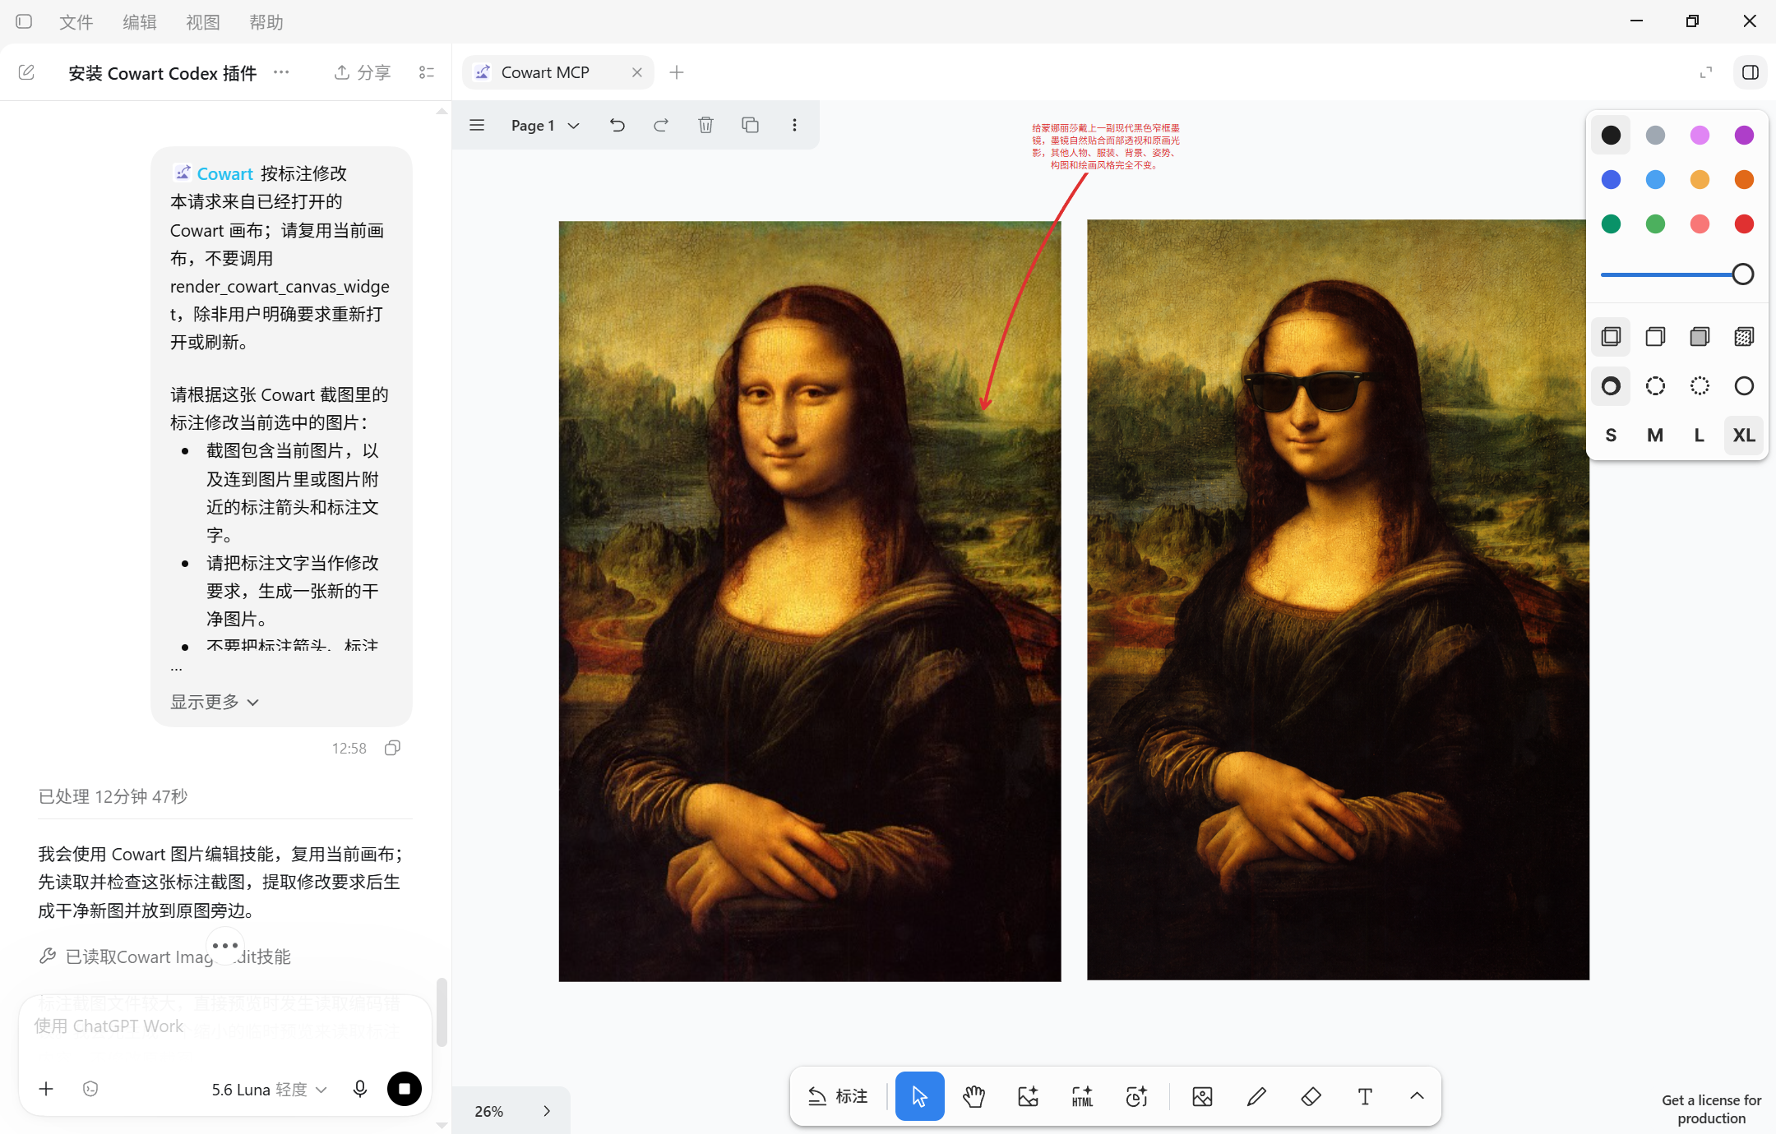The width and height of the screenshot is (1776, 1134).
Task: Click the 分享 share button
Action: [363, 72]
